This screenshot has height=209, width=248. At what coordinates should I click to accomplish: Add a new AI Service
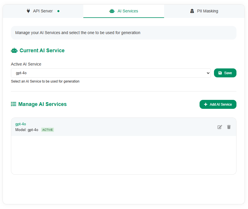[x=218, y=104]
